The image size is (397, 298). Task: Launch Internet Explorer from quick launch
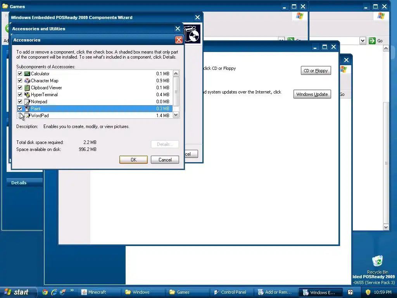click(x=54, y=292)
